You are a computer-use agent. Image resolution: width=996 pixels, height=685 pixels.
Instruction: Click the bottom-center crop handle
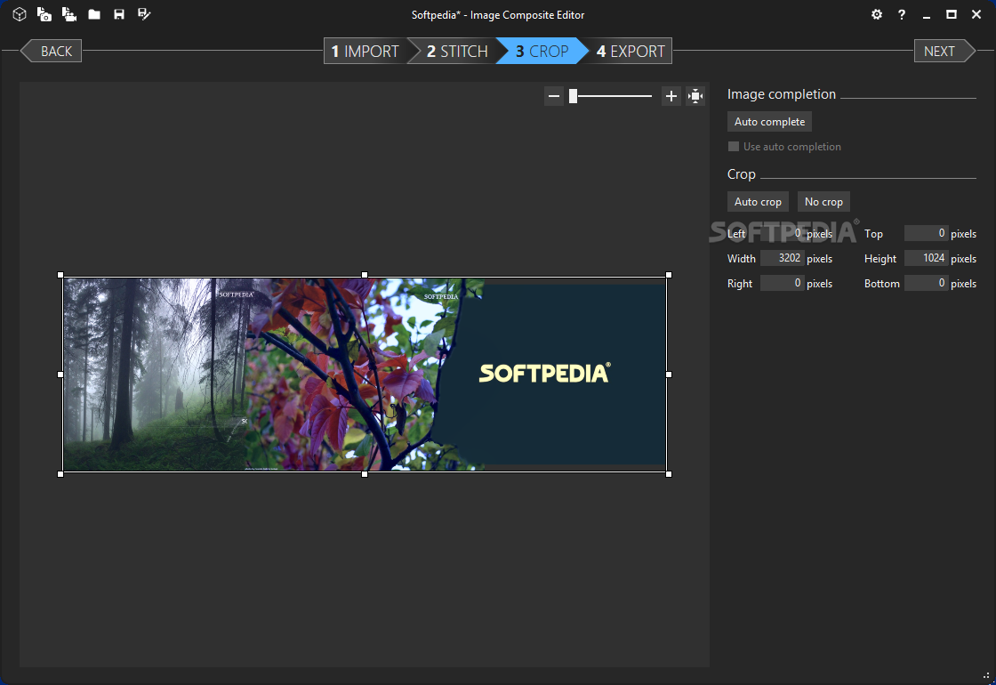click(365, 474)
